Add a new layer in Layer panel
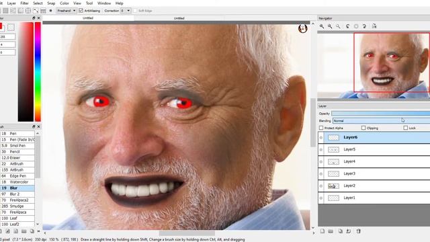430x242 pixels. pos(322,231)
